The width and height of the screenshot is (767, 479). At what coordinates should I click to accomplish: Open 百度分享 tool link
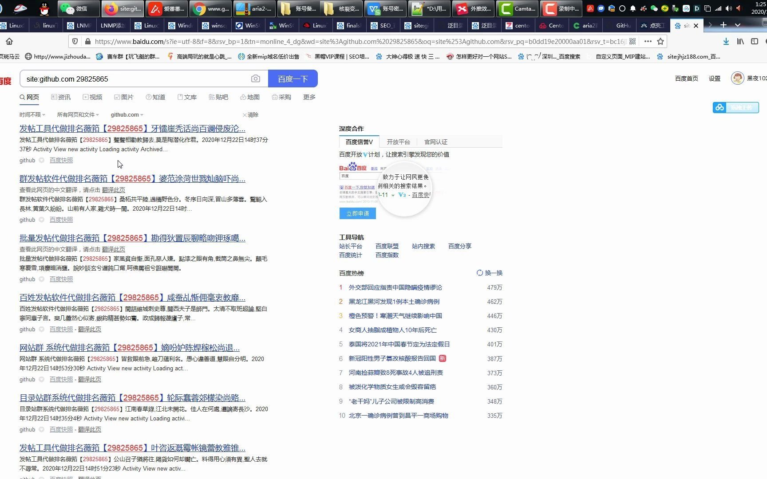[460, 246]
